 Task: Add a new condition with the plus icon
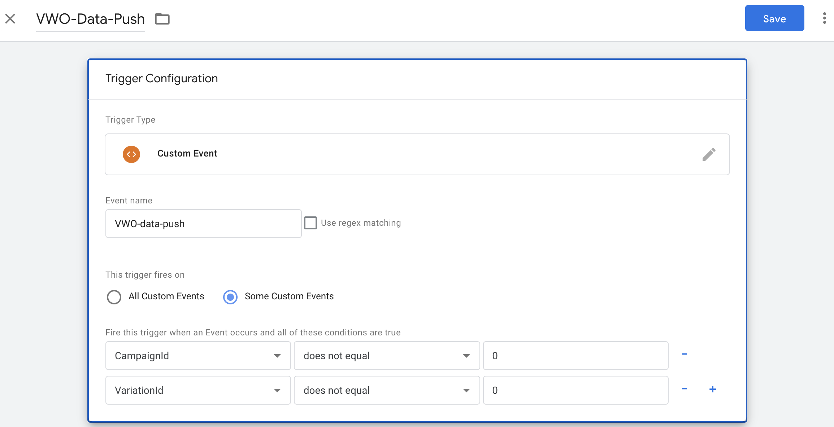[713, 389]
